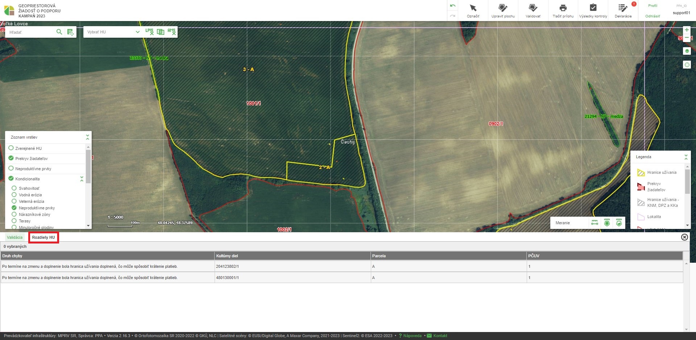The image size is (696, 340).
Task: Sort by Druh chyby column header
Action: 108,256
